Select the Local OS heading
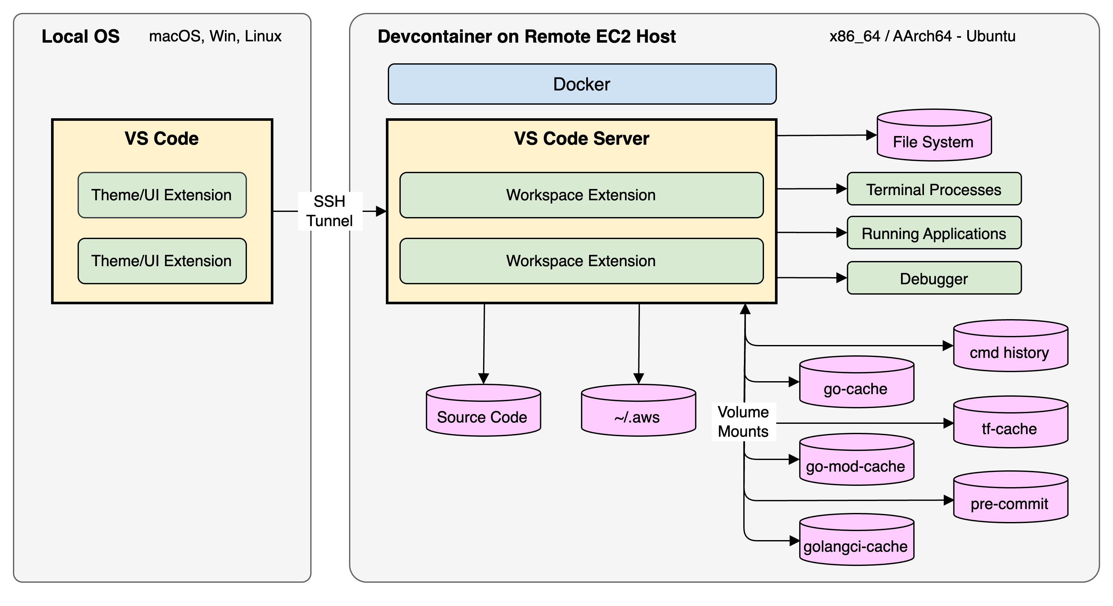Image resolution: width=1113 pixels, height=606 pixels. [80, 36]
